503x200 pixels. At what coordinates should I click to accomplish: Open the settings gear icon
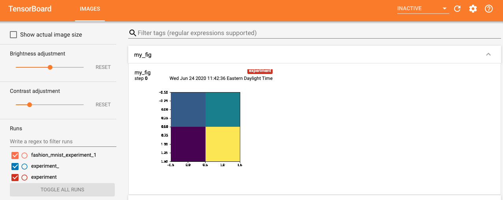tap(473, 9)
